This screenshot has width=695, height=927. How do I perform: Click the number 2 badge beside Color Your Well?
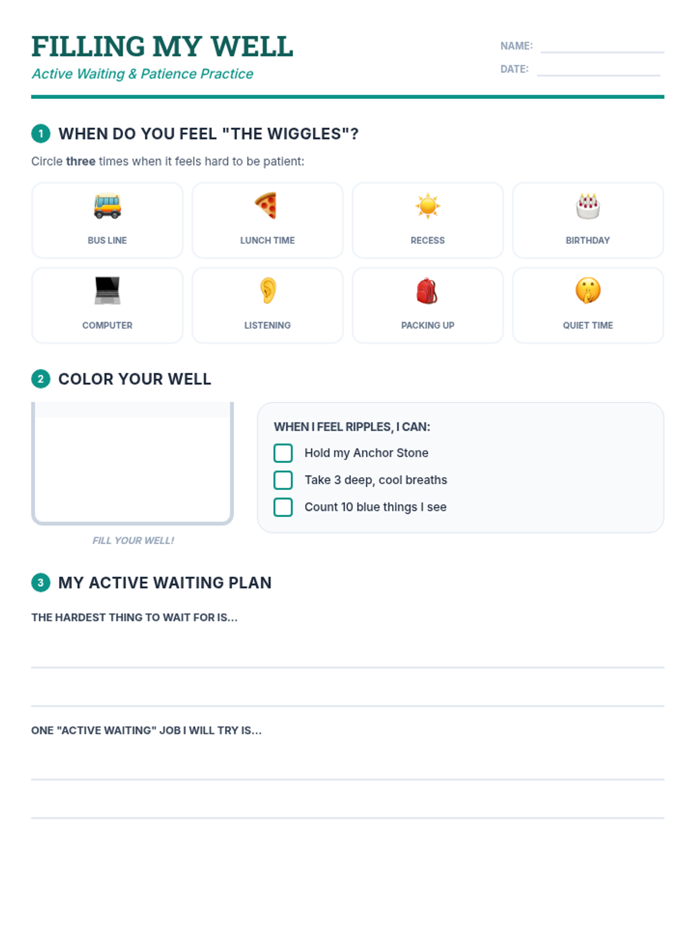tap(41, 379)
